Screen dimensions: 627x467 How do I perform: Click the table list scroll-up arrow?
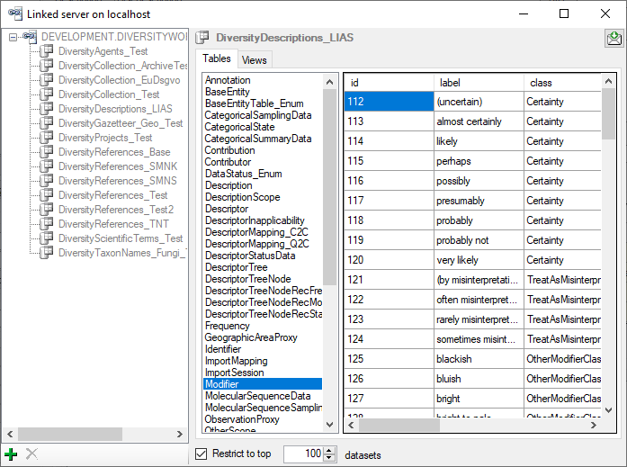coord(330,82)
